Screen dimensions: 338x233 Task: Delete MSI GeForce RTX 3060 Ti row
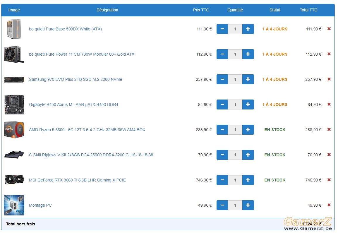pyautogui.click(x=329, y=180)
